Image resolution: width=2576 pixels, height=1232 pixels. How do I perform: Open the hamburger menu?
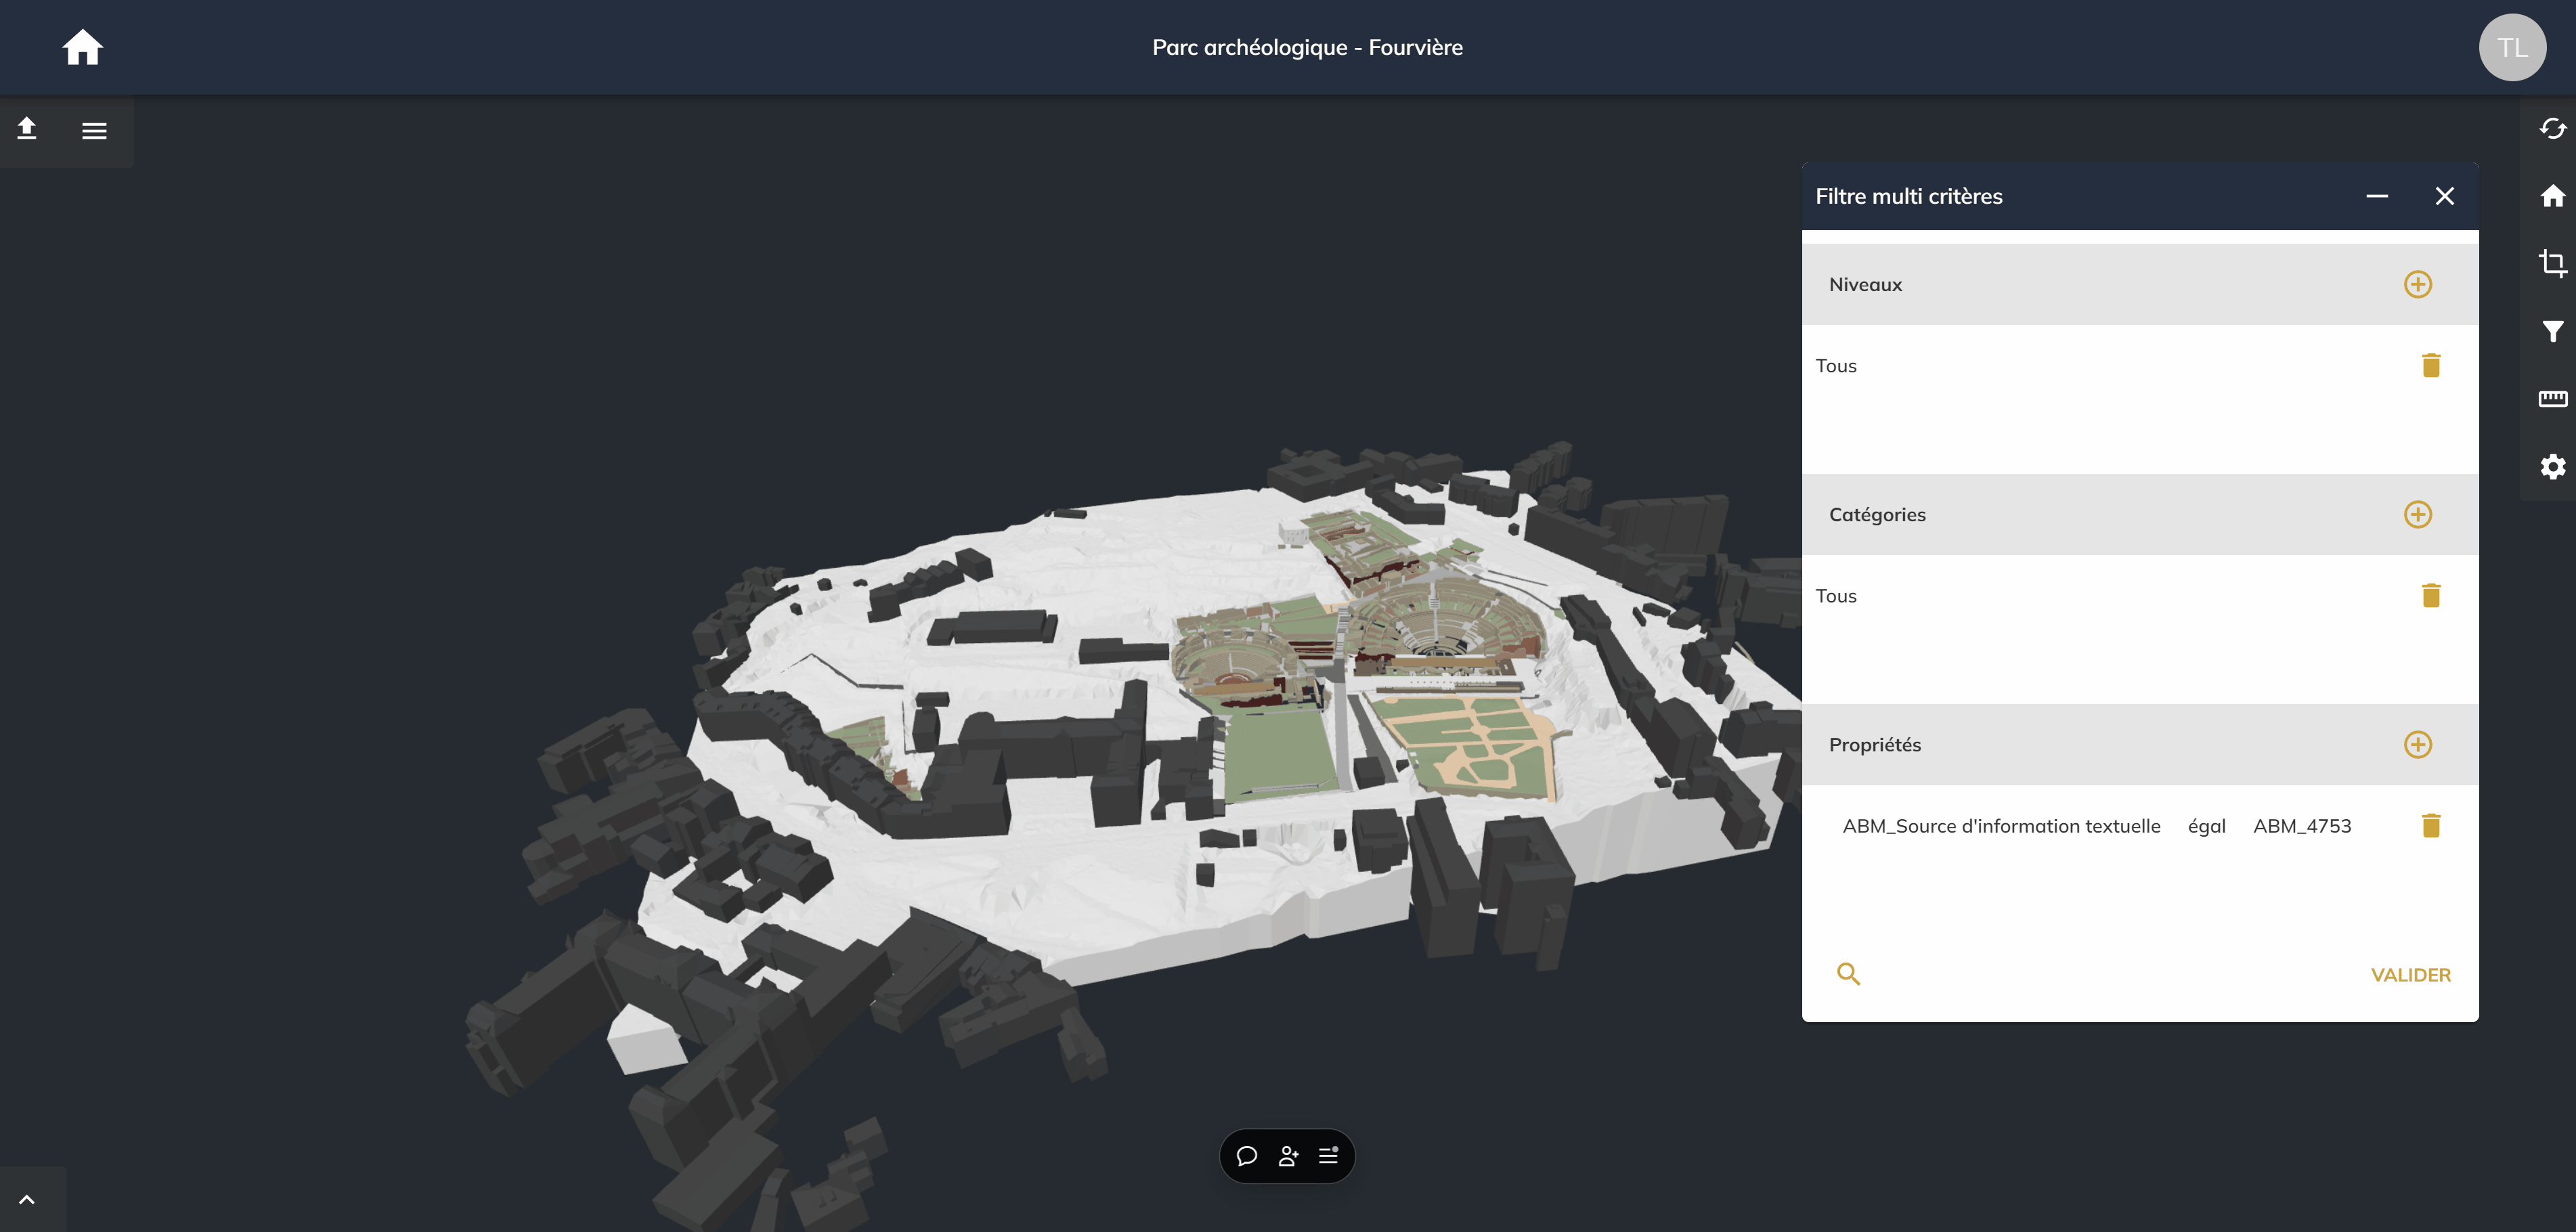coord(94,130)
